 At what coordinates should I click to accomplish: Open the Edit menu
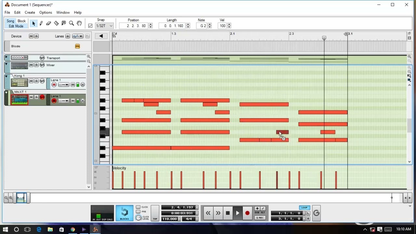coord(17,12)
